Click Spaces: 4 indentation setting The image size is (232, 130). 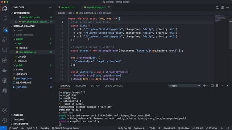point(139,128)
